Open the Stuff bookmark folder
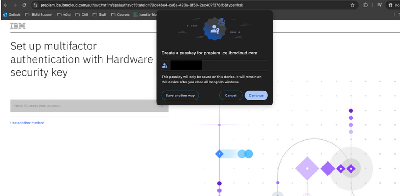The height and width of the screenshot is (196, 400). click(x=100, y=15)
